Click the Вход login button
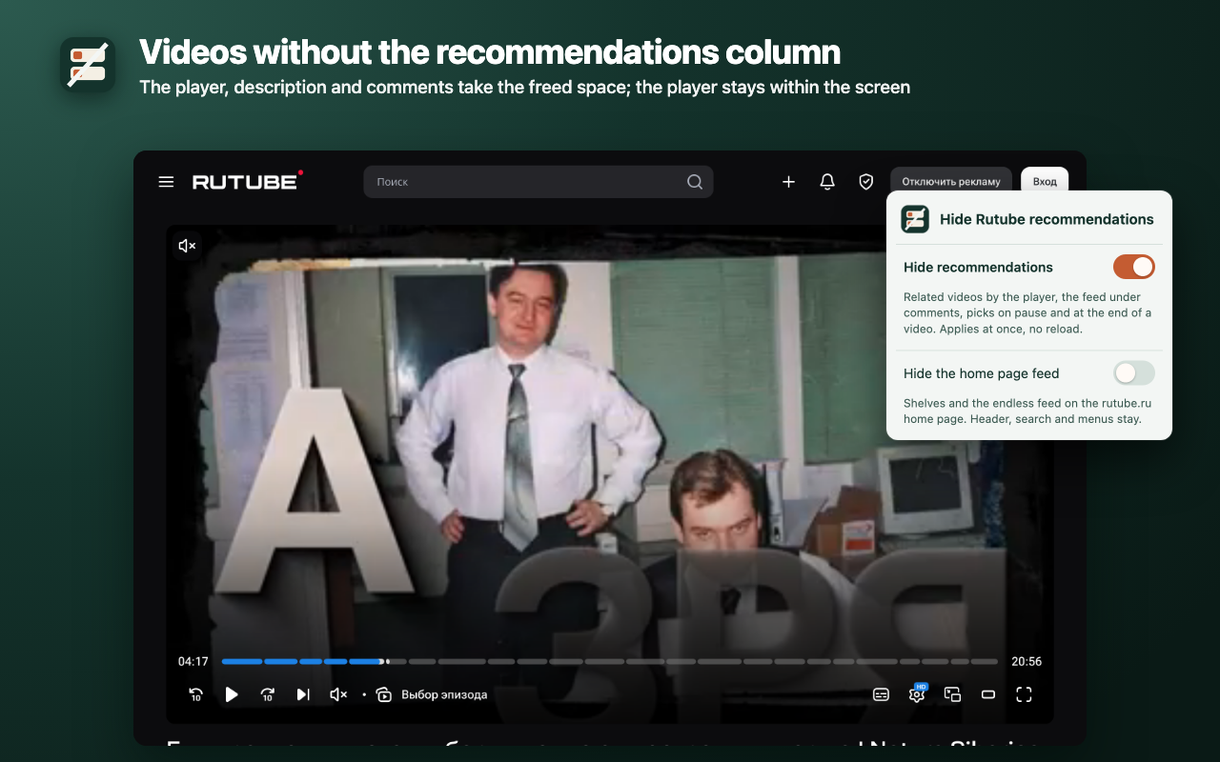 click(x=1045, y=182)
